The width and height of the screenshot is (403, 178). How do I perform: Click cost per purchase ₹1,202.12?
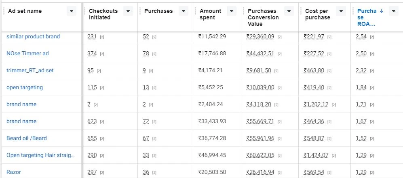click(316, 105)
